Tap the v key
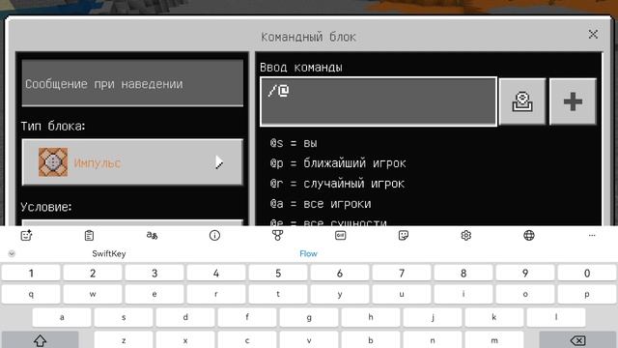The height and width of the screenshot is (348, 618). tap(309, 339)
